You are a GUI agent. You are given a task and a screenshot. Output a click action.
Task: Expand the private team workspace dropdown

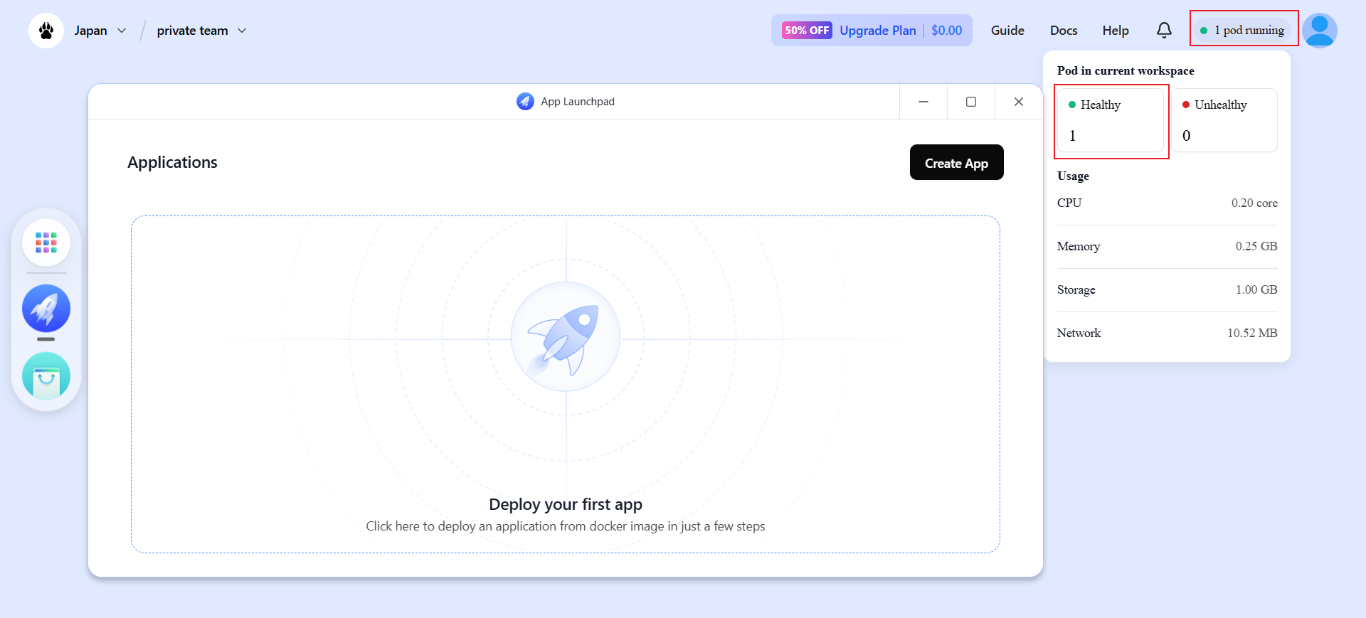click(201, 31)
